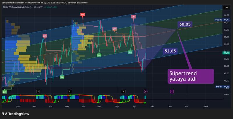Screen dimensions: 233x119
Task: Select the 'Süpertrend yataya aldı' note box
Action: pyautogui.click(x=191, y=76)
